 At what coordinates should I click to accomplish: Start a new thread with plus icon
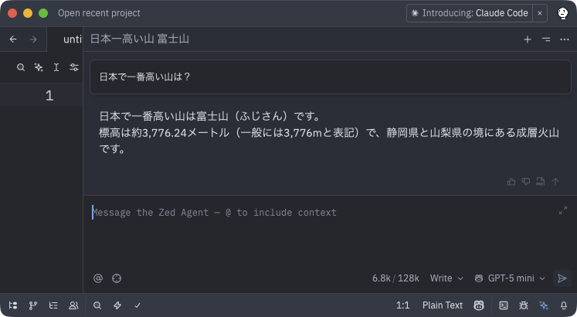click(x=528, y=39)
